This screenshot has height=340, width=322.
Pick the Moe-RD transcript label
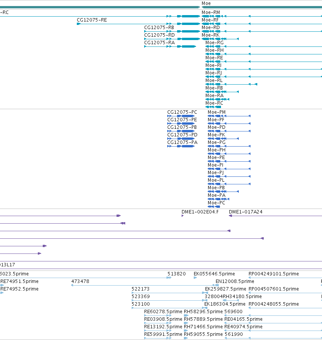tap(211, 28)
